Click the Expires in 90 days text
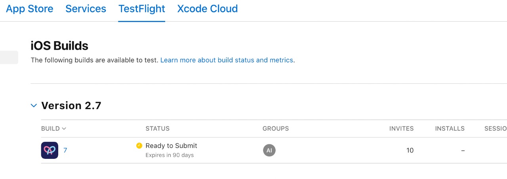The image size is (507, 179). pyautogui.click(x=170, y=155)
